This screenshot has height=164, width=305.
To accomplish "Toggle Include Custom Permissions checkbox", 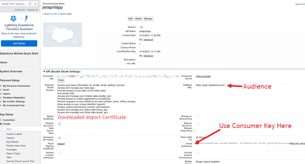I will pyautogui.click(x=198, y=153).
